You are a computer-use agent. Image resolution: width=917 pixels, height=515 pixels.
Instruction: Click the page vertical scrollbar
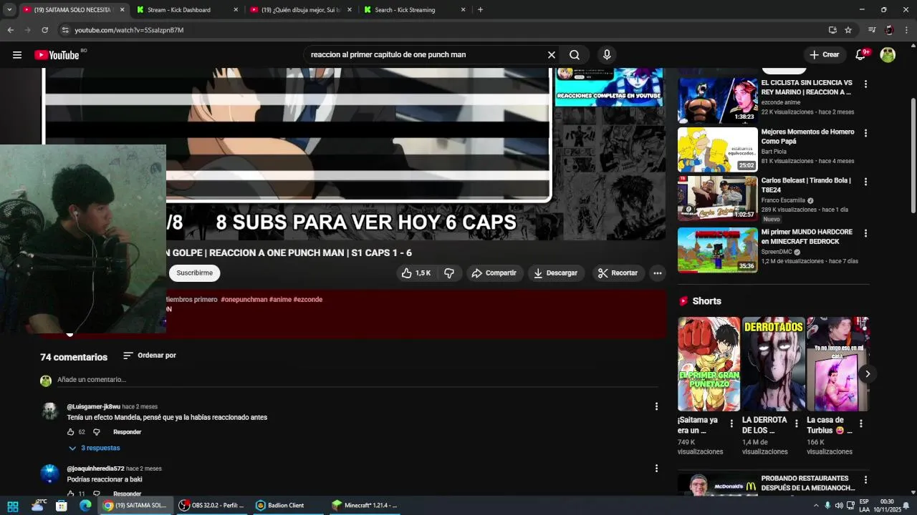[912, 154]
